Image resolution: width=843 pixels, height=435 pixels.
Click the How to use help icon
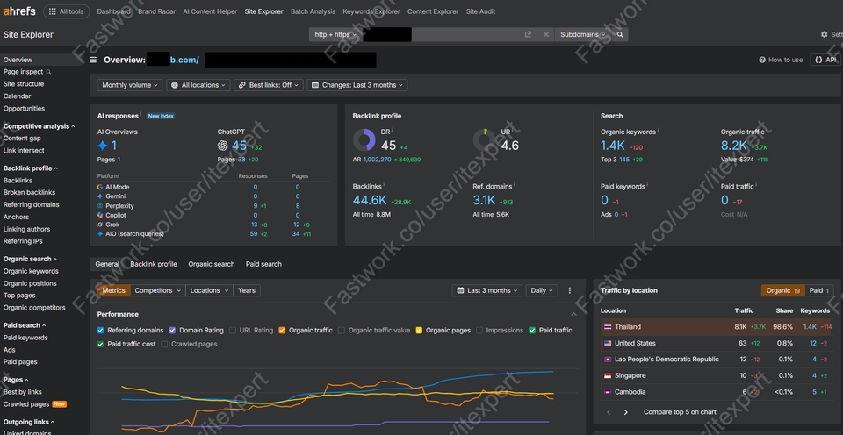[x=762, y=61]
